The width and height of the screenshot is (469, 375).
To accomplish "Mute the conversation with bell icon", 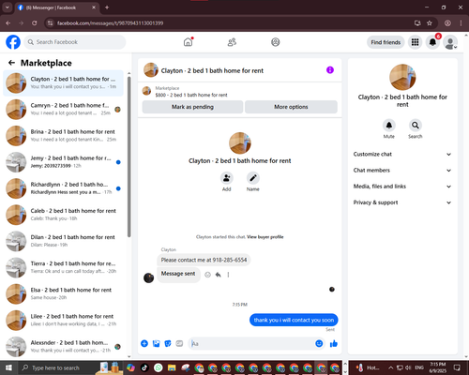I will (389, 126).
